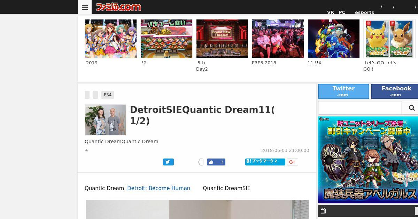Click the VR navigation item
418x219 pixels.
(x=331, y=12)
